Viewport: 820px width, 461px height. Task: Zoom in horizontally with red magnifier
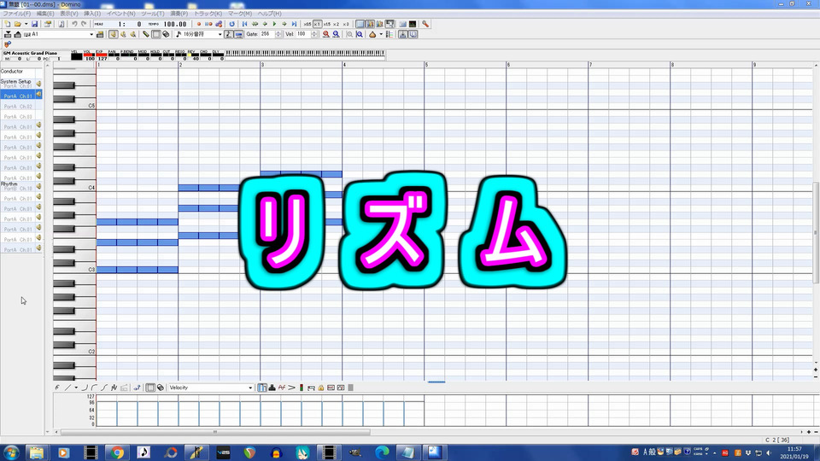(x=325, y=34)
